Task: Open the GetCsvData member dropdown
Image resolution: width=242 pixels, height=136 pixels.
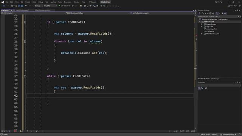Action: coord(162,13)
